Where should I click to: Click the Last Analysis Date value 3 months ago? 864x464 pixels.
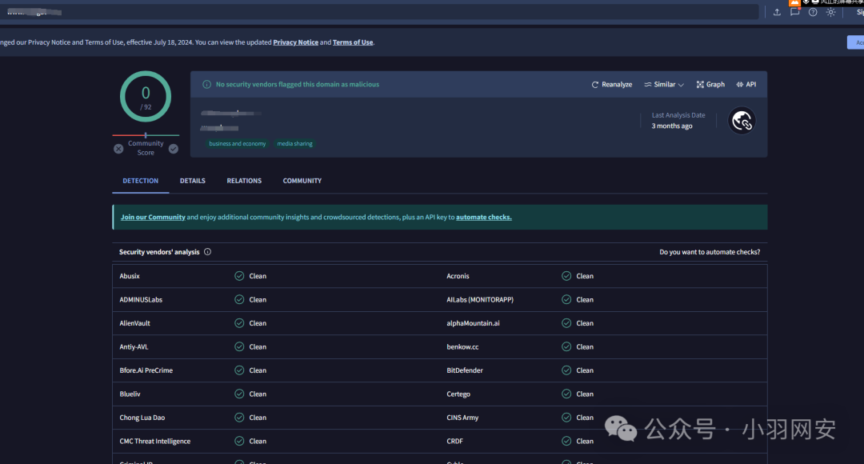pos(672,126)
